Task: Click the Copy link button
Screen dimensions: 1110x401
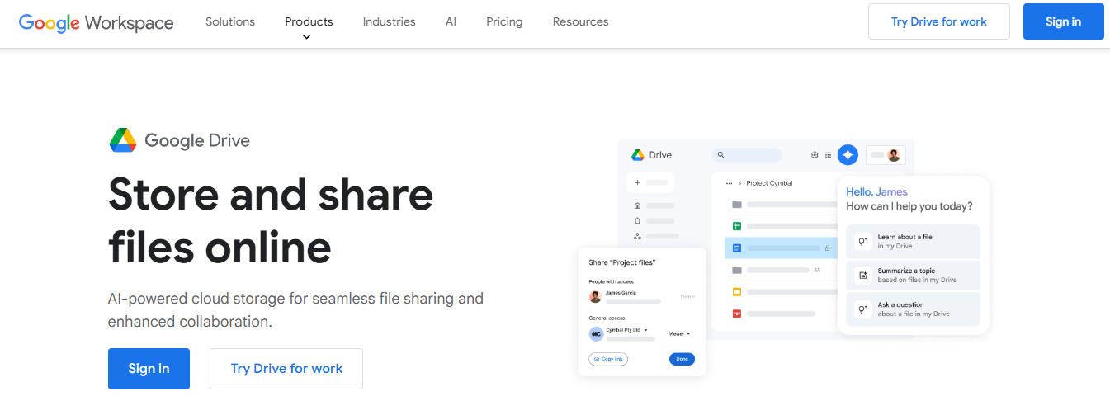Action: tap(608, 359)
